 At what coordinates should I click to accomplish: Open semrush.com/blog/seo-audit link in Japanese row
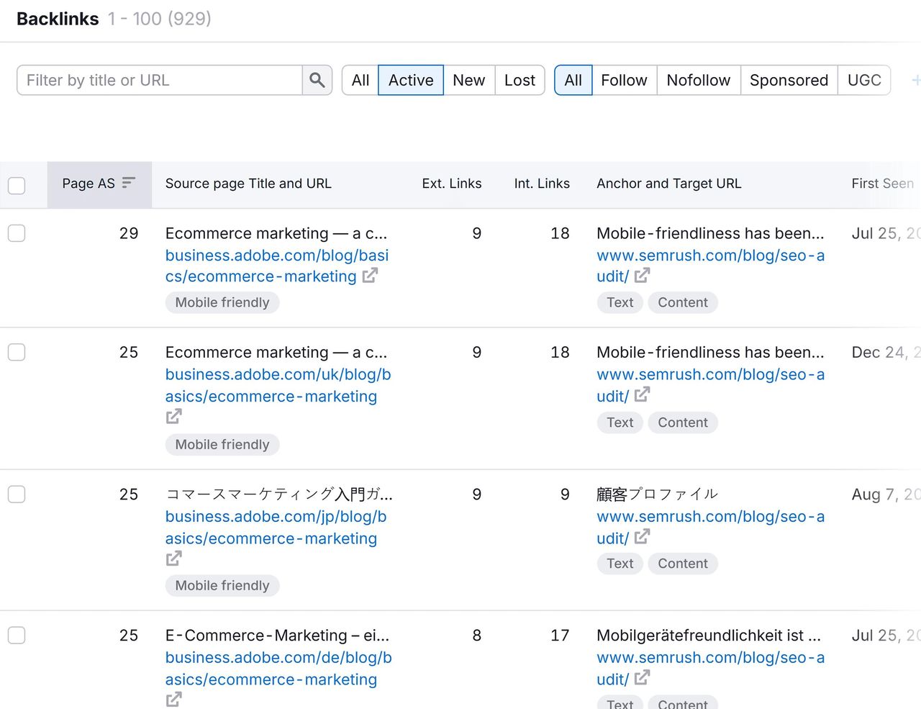tap(711, 527)
